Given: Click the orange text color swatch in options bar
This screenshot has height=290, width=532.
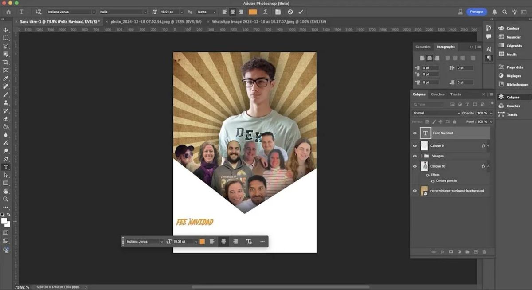Looking at the screenshot, I should point(253,12).
